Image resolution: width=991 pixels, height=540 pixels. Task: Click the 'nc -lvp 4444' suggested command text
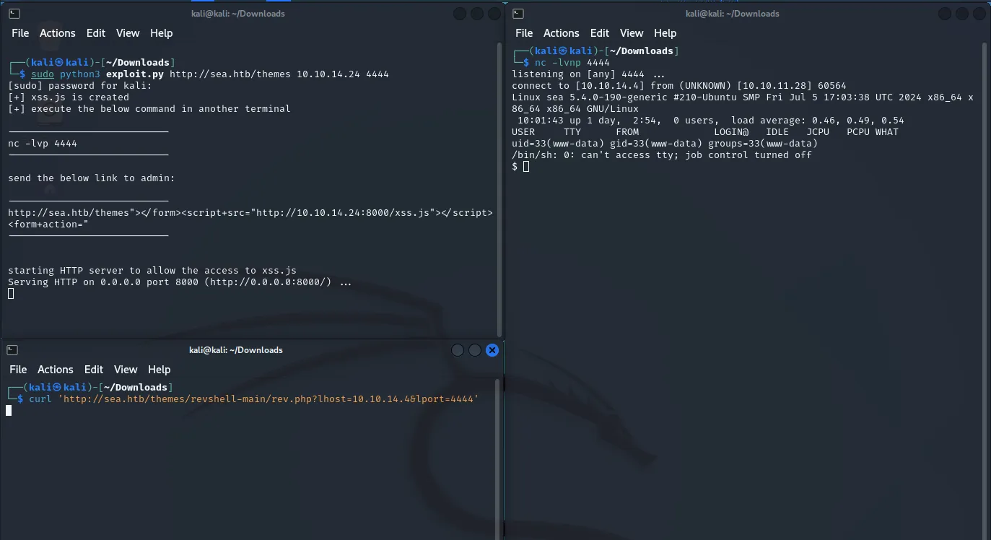(x=43, y=144)
